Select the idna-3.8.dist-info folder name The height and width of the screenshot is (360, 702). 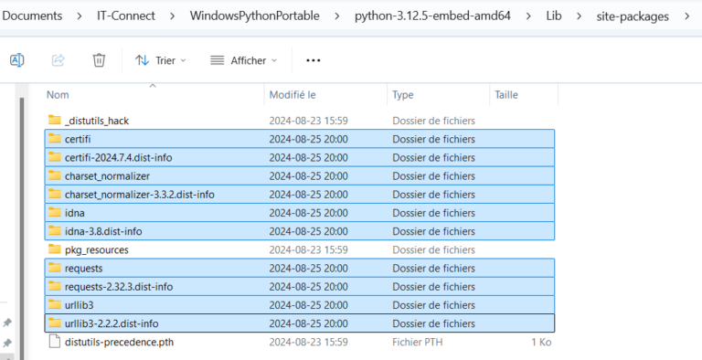click(103, 231)
